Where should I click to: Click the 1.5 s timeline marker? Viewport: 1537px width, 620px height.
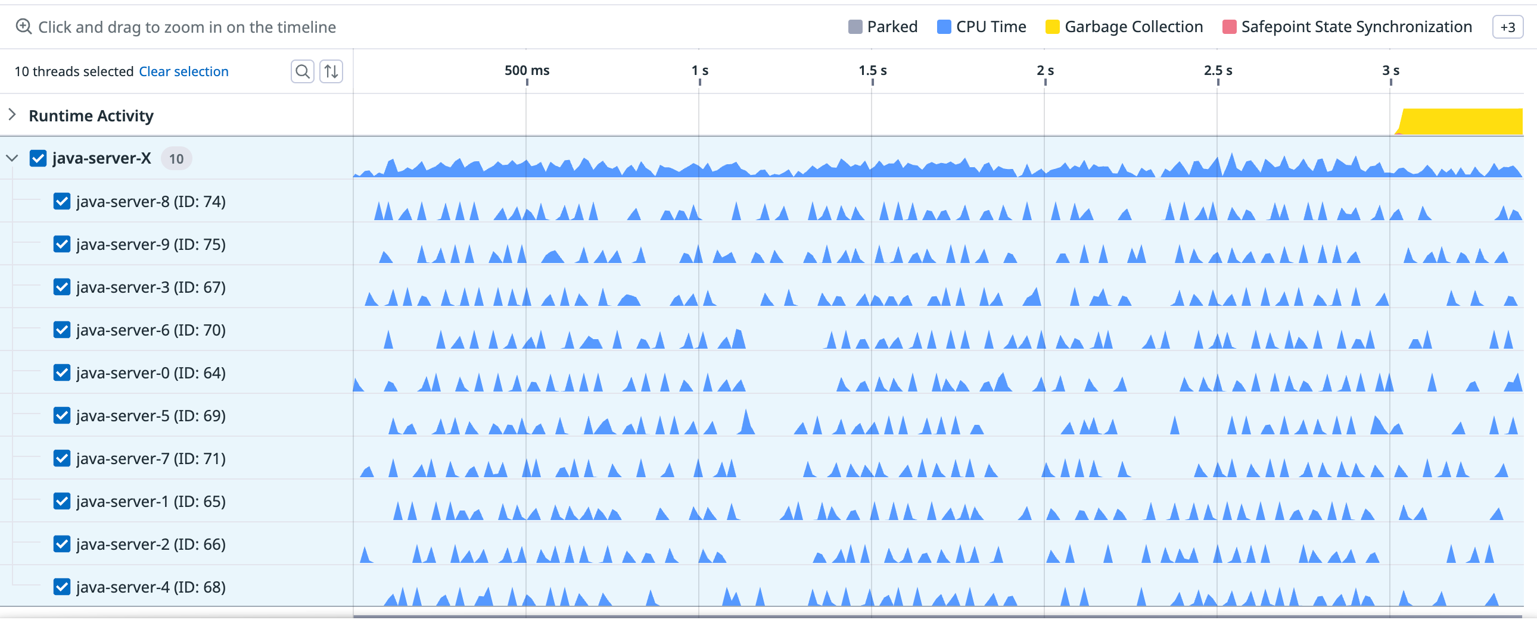(872, 71)
